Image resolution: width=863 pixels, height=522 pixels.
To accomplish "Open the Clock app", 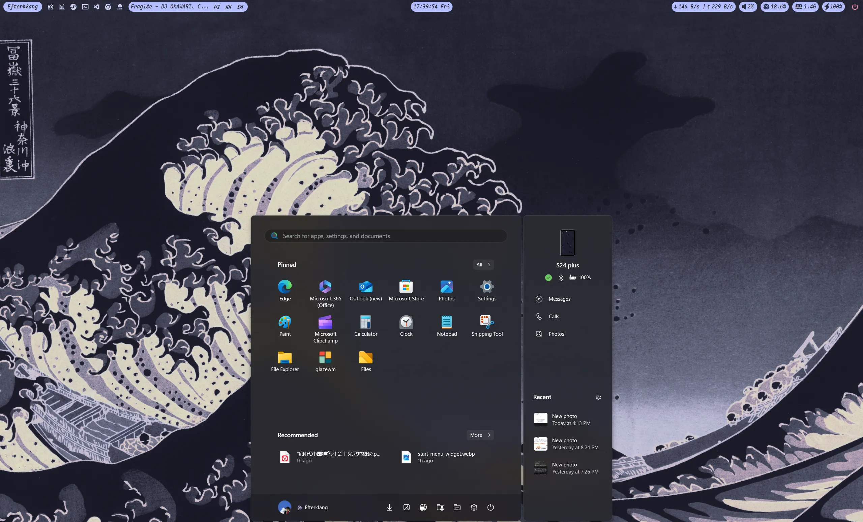I will pyautogui.click(x=406, y=326).
